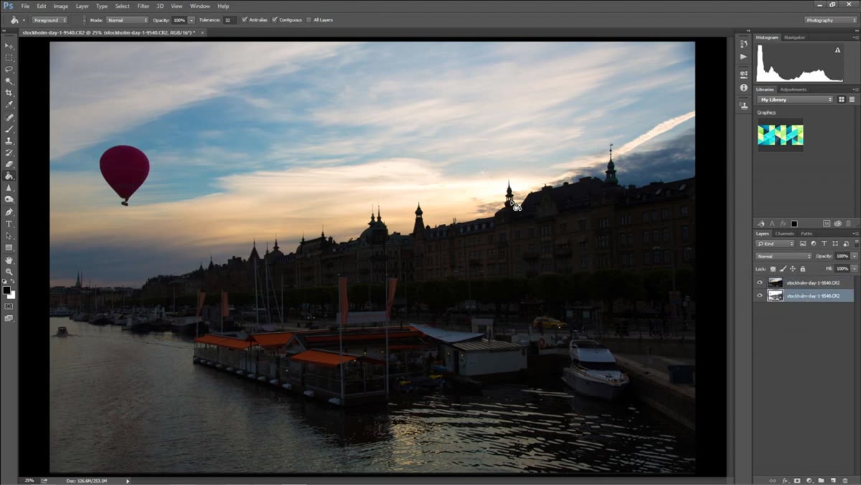The height and width of the screenshot is (485, 861).
Task: Choose the Lasso tool
Action: 9,69
